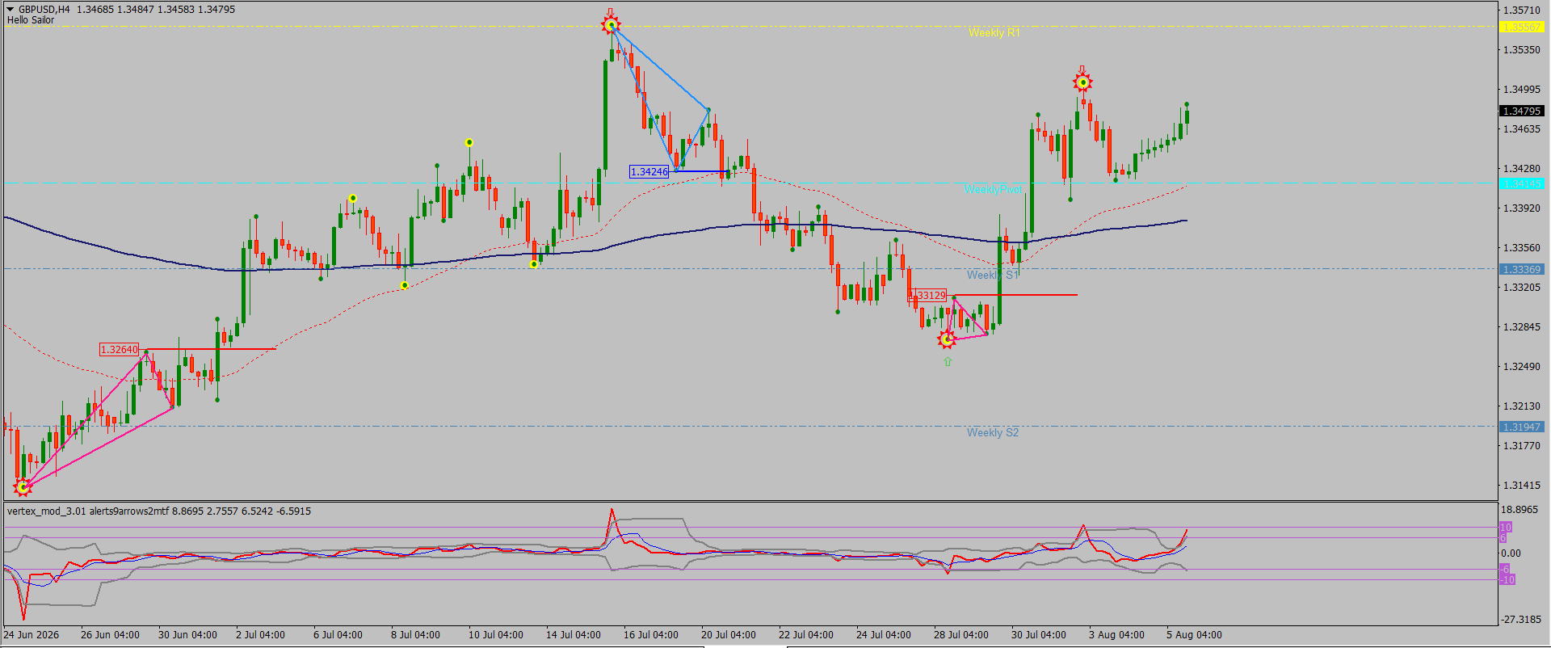
Task: Select the blue 1.34246 price label box
Action: click(x=649, y=171)
